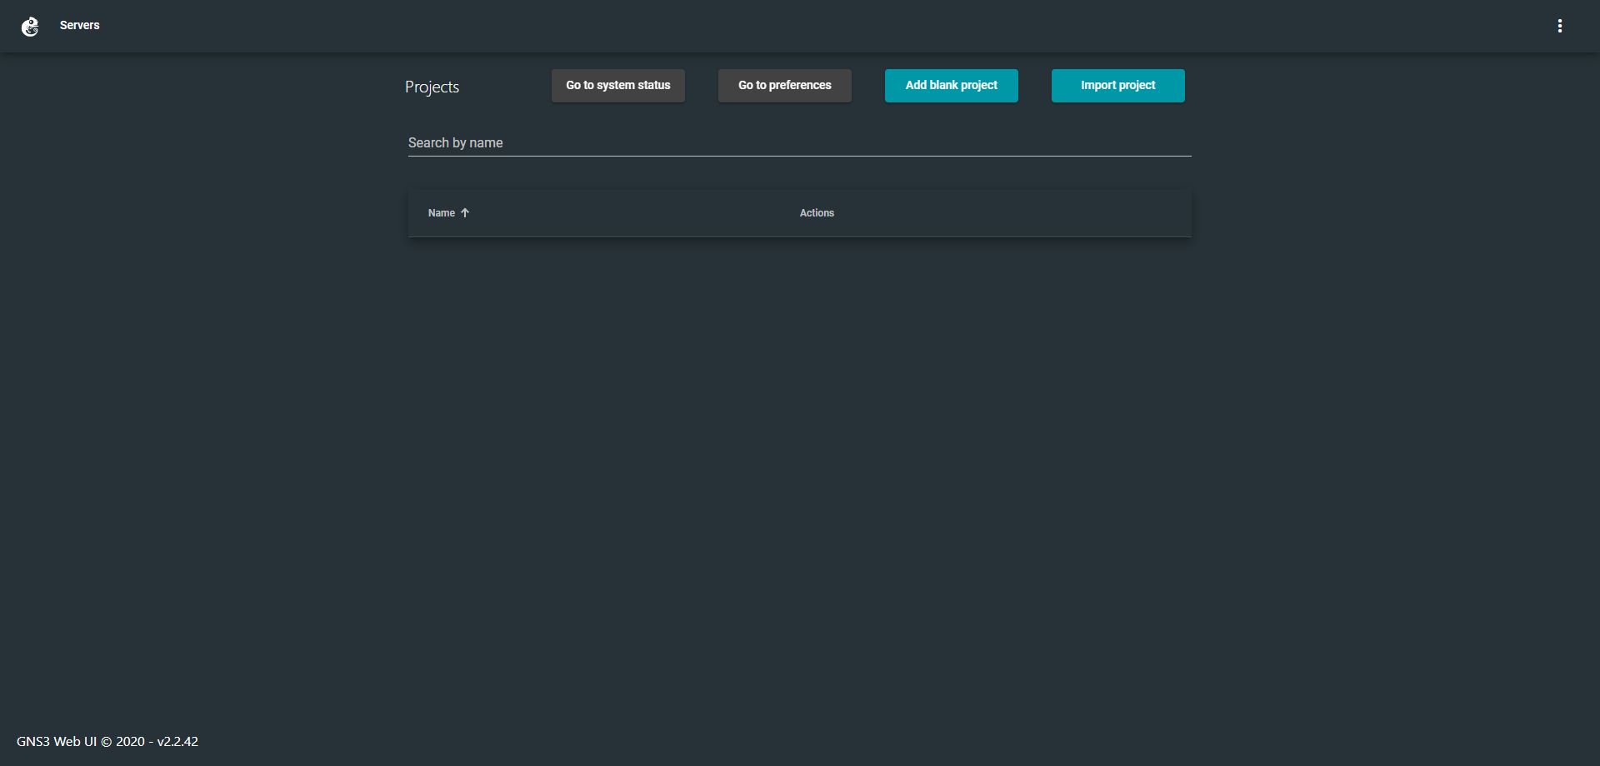This screenshot has width=1600, height=766.
Task: Open the three-dot options menu
Action: 1559,27
